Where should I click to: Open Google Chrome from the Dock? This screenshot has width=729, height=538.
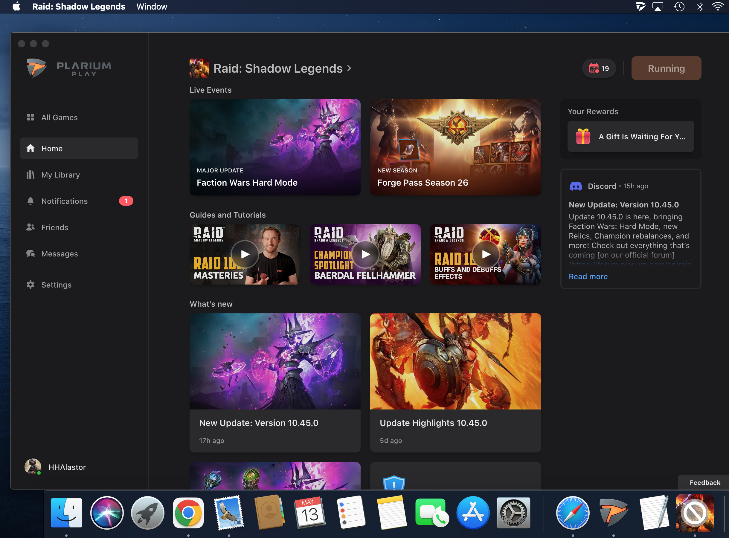coord(188,513)
